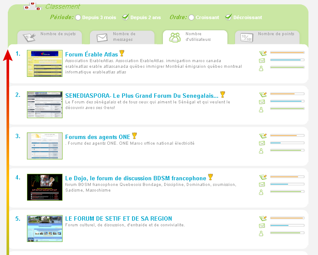
Task: Click the Forums des agents ONE thumbnail
Action: [x=45, y=146]
